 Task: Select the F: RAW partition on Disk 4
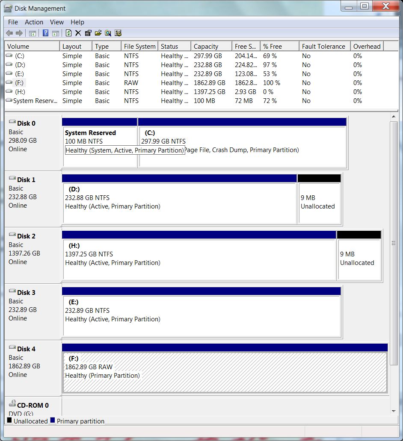point(225,372)
